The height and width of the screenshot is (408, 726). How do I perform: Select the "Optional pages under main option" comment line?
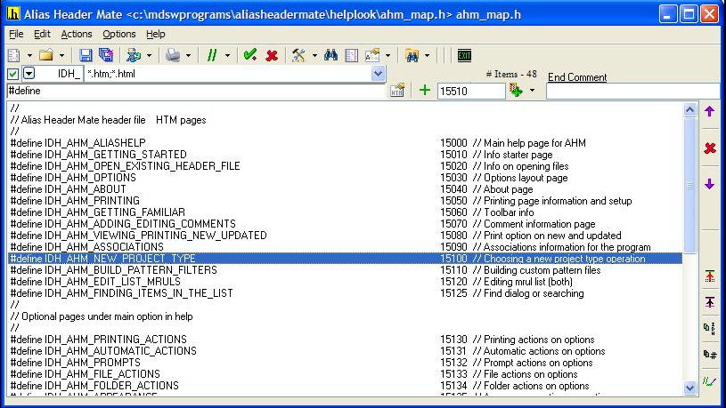[x=346, y=316]
